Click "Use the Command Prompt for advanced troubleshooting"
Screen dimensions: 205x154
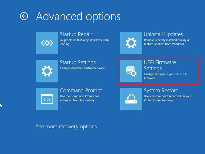(79, 98)
